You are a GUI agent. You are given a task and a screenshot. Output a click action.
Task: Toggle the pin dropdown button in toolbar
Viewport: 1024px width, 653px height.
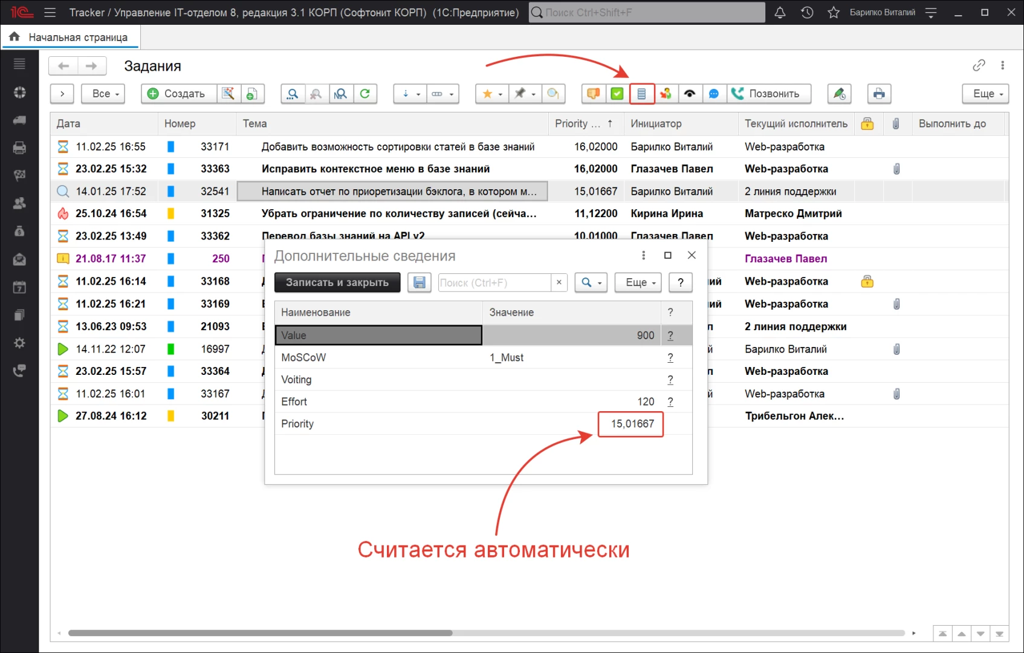[x=525, y=94]
